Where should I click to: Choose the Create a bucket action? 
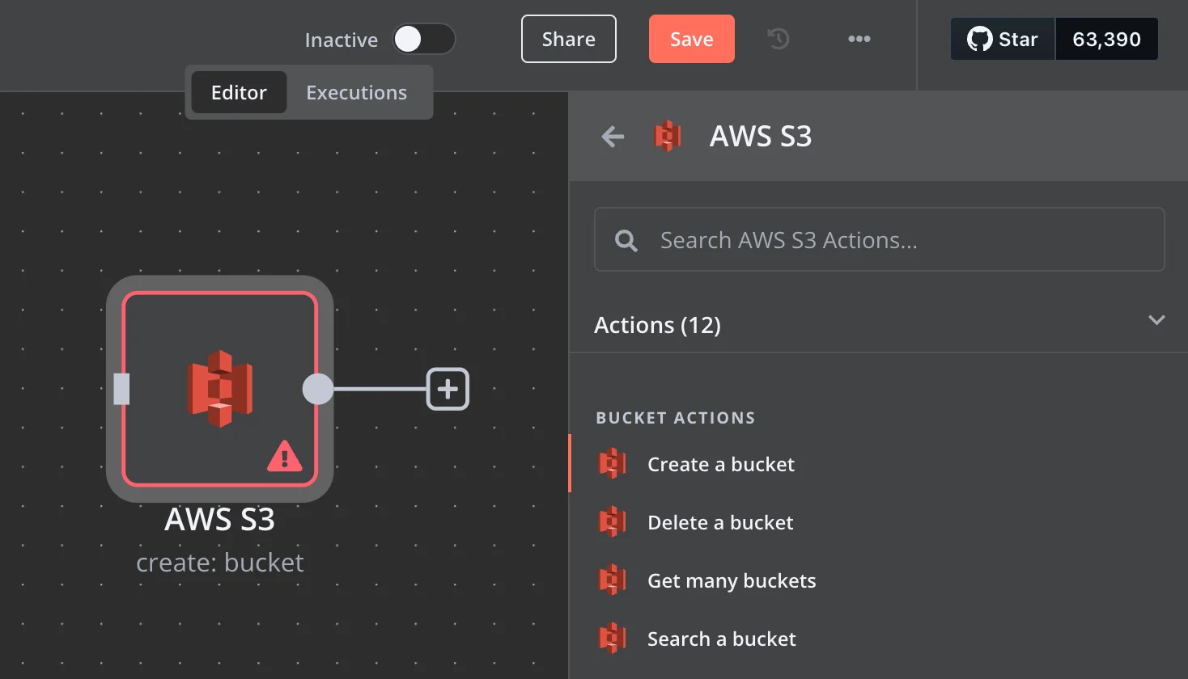[720, 464]
